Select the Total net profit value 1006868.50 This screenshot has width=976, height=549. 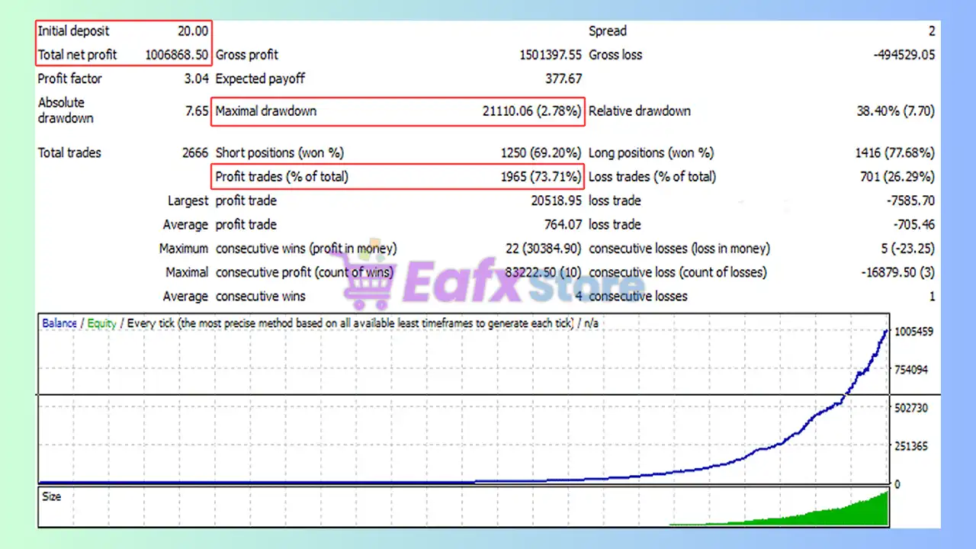coord(176,55)
